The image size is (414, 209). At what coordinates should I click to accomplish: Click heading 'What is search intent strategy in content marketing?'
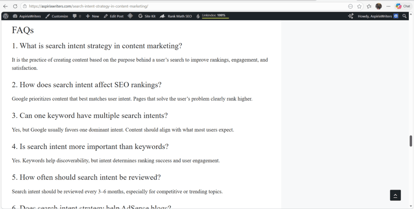tap(97, 46)
